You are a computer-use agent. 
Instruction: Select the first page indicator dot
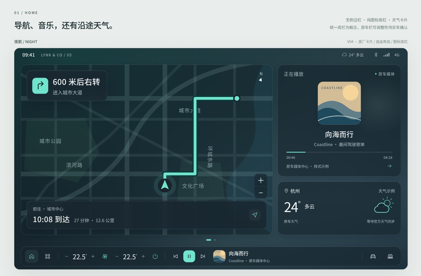(x=209, y=240)
